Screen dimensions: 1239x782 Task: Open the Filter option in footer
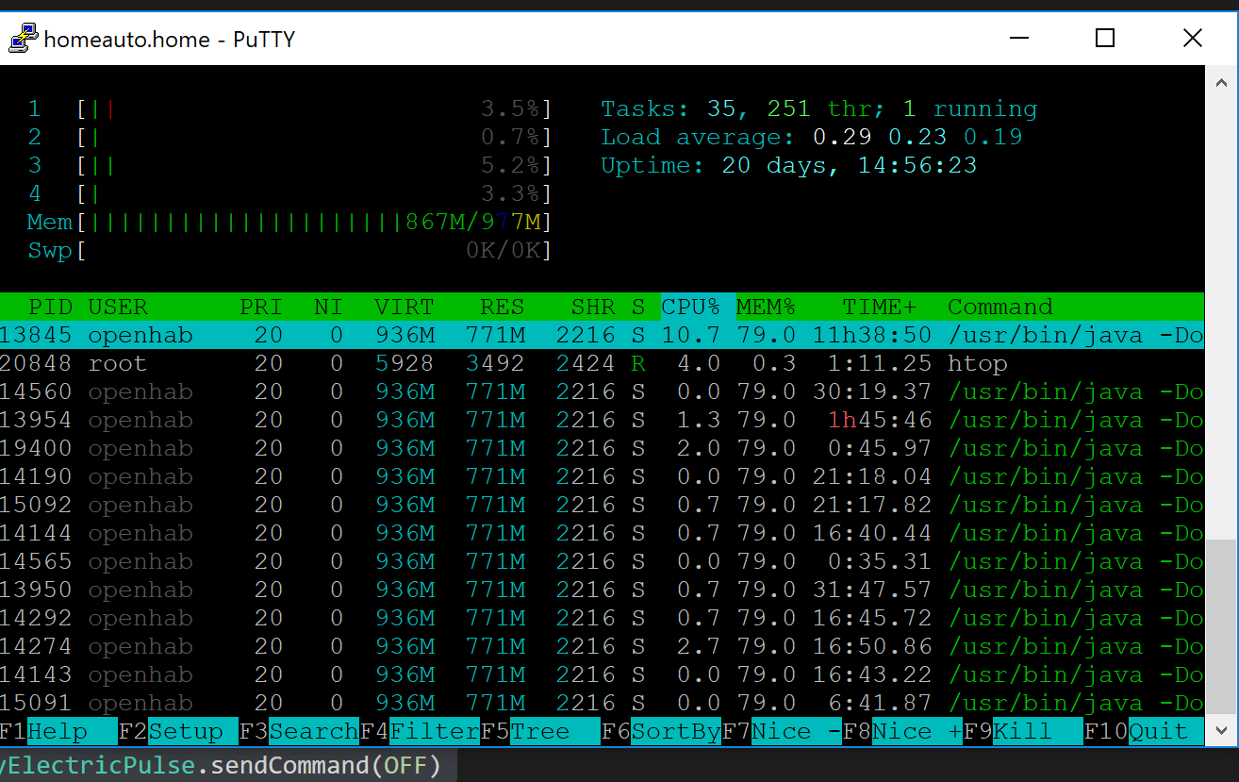pyautogui.click(x=434, y=732)
